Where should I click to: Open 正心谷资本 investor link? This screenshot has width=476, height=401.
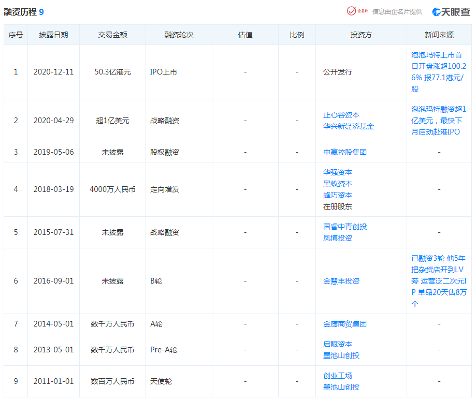(x=341, y=115)
